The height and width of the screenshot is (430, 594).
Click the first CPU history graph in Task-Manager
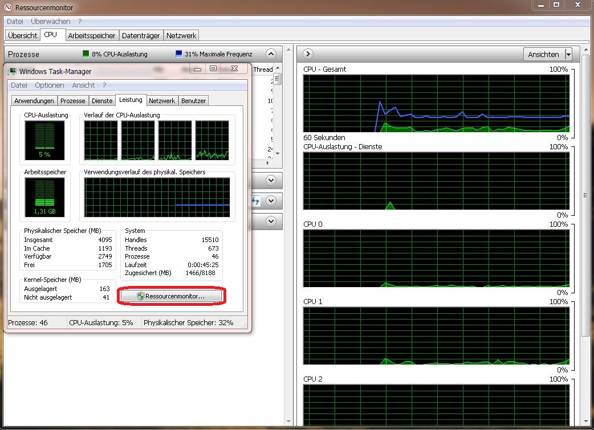click(x=101, y=141)
